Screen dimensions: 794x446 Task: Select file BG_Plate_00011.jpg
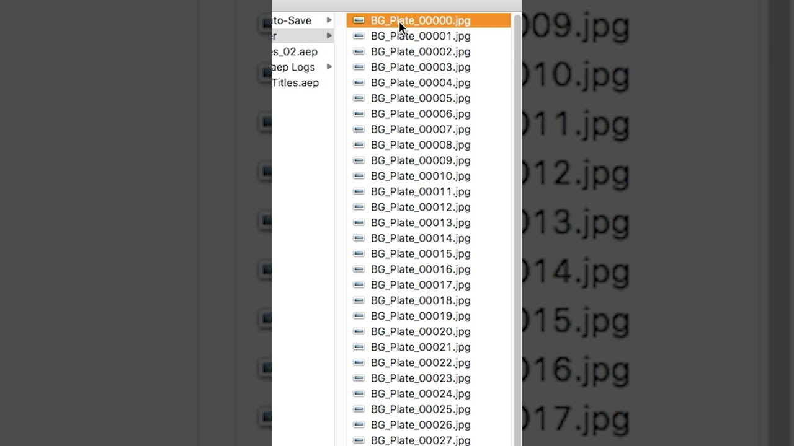tap(429, 191)
